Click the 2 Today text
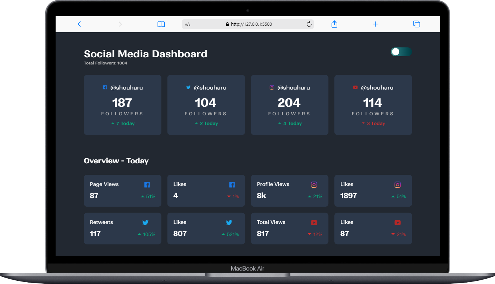 (209, 124)
